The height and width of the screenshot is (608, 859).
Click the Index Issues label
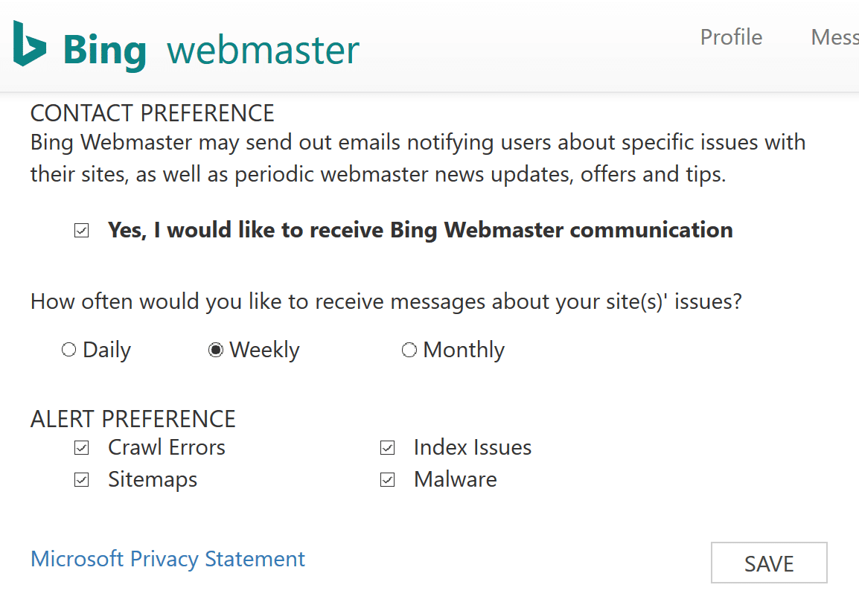click(473, 447)
